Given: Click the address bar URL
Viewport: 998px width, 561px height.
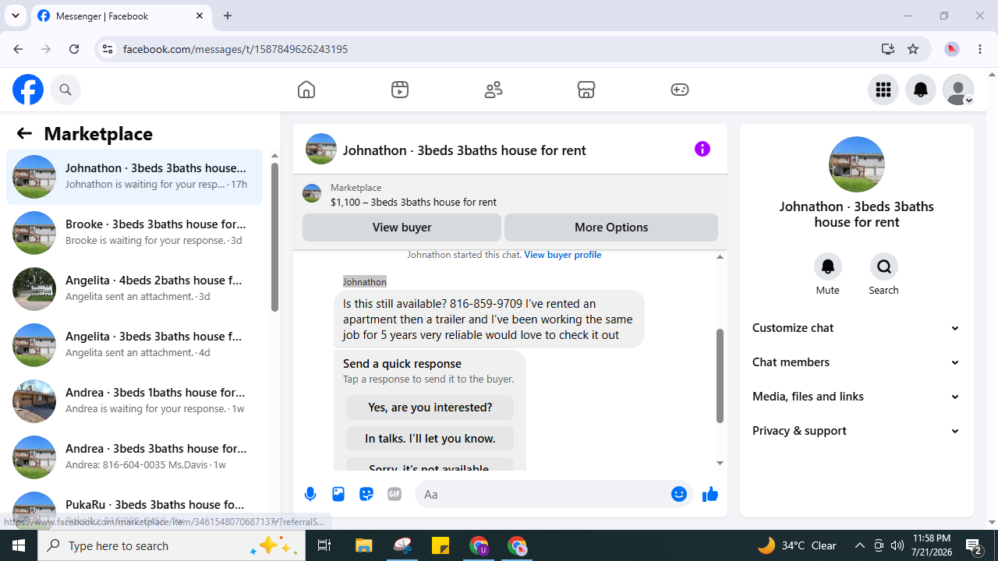Looking at the screenshot, I should (x=235, y=49).
